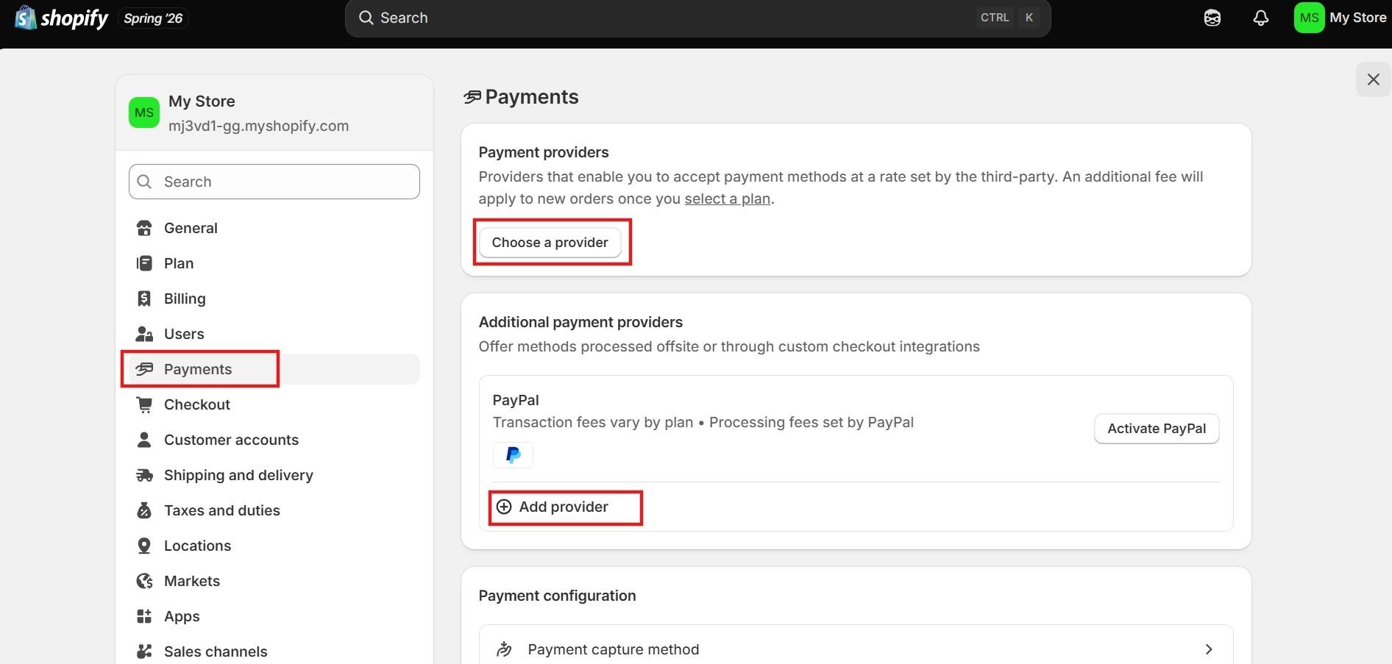Open the Sidekick assistant icon in the top bar

(1212, 18)
